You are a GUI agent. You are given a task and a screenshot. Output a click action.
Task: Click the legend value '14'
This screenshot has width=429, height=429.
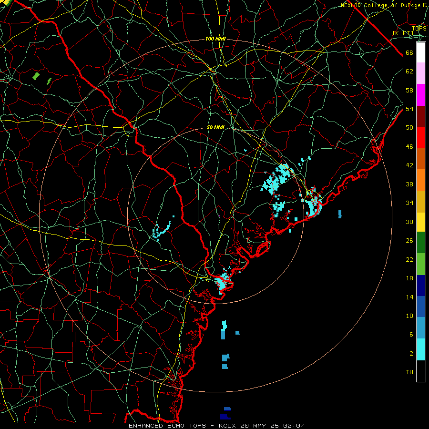pyautogui.click(x=409, y=297)
